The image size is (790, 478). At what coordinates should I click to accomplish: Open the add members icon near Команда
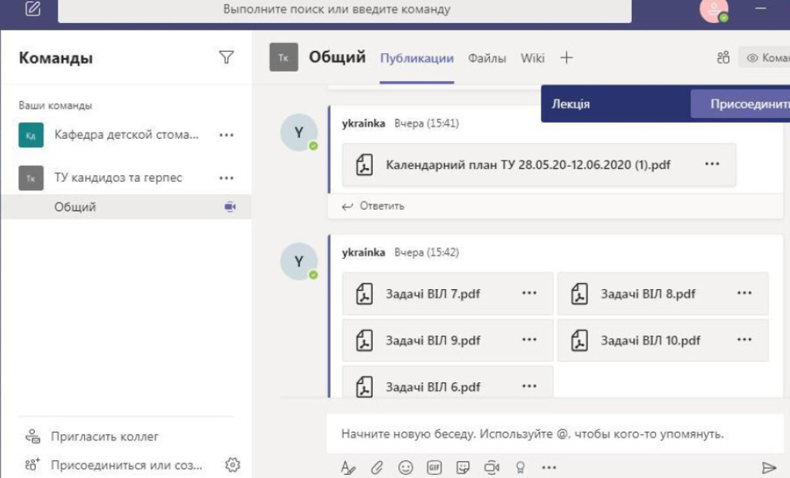click(722, 57)
